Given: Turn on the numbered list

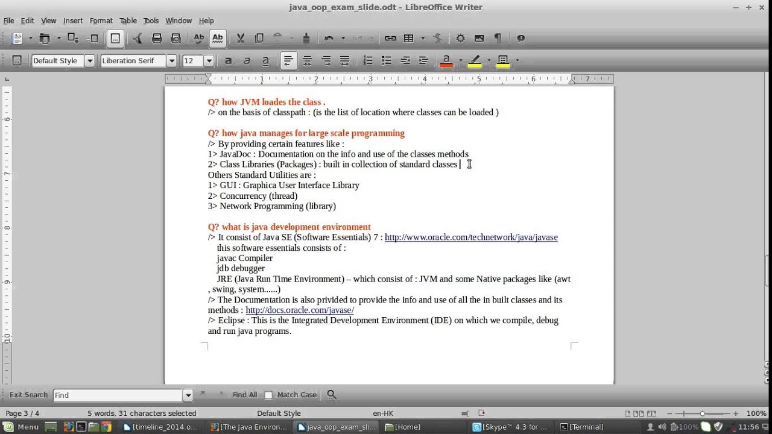Looking at the screenshot, I should [x=368, y=60].
